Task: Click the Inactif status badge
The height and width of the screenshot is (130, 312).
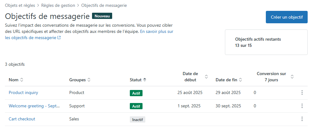Action: [137, 119]
